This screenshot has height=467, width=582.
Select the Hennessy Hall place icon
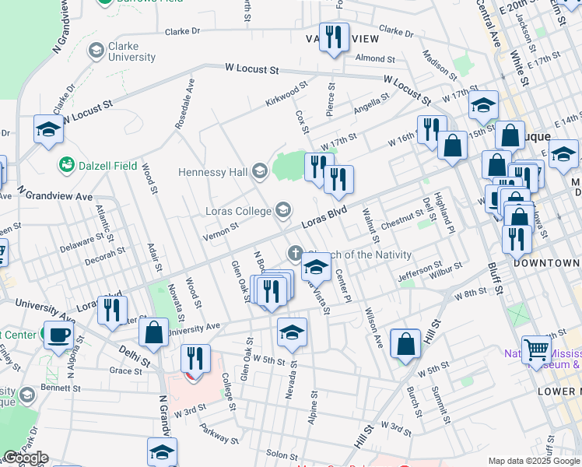click(259, 171)
